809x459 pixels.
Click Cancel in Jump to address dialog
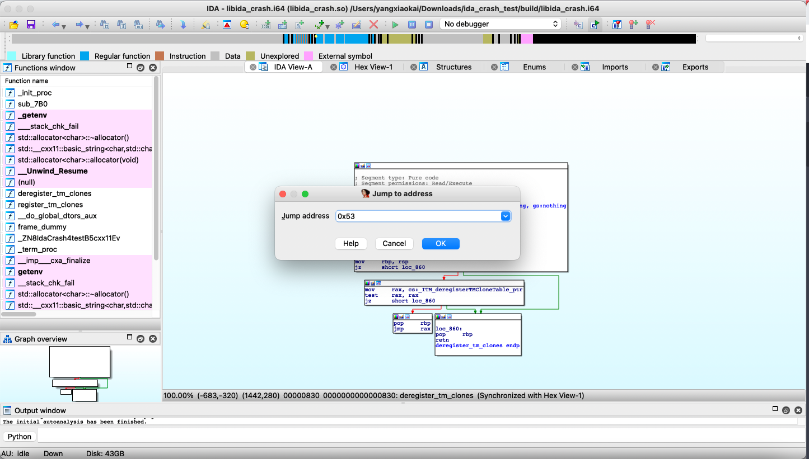coord(394,243)
